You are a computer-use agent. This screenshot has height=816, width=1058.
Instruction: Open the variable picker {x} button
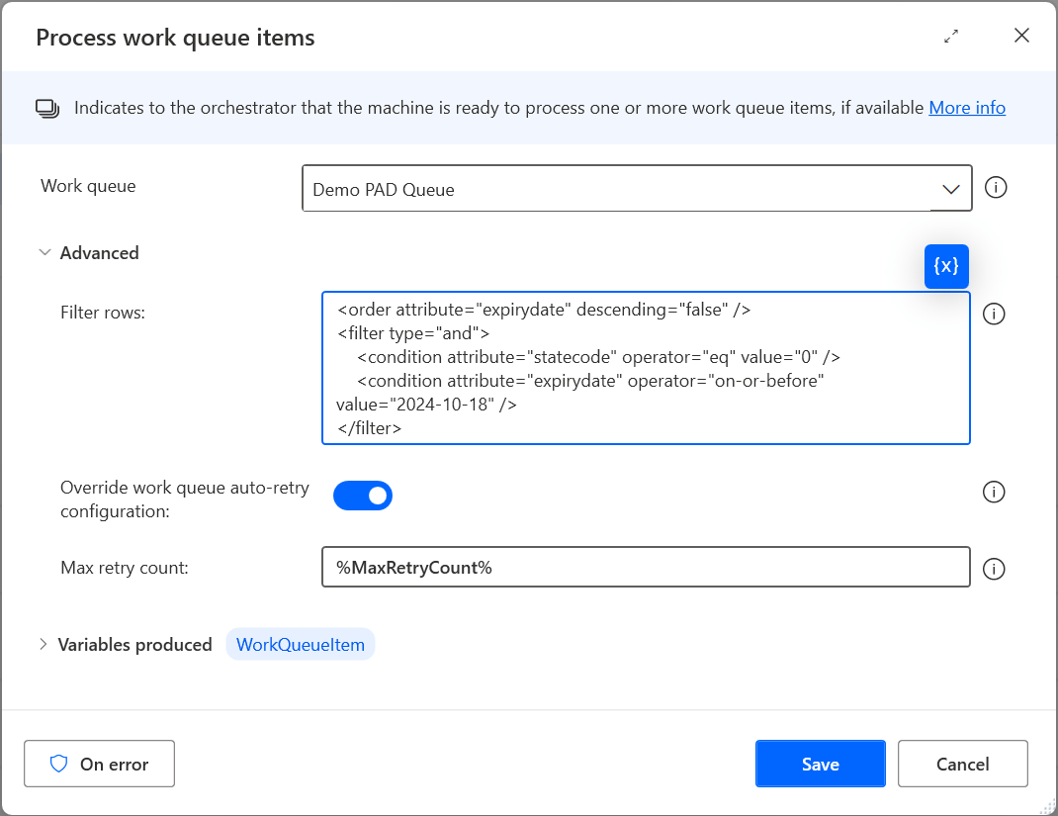pyautogui.click(x=946, y=266)
